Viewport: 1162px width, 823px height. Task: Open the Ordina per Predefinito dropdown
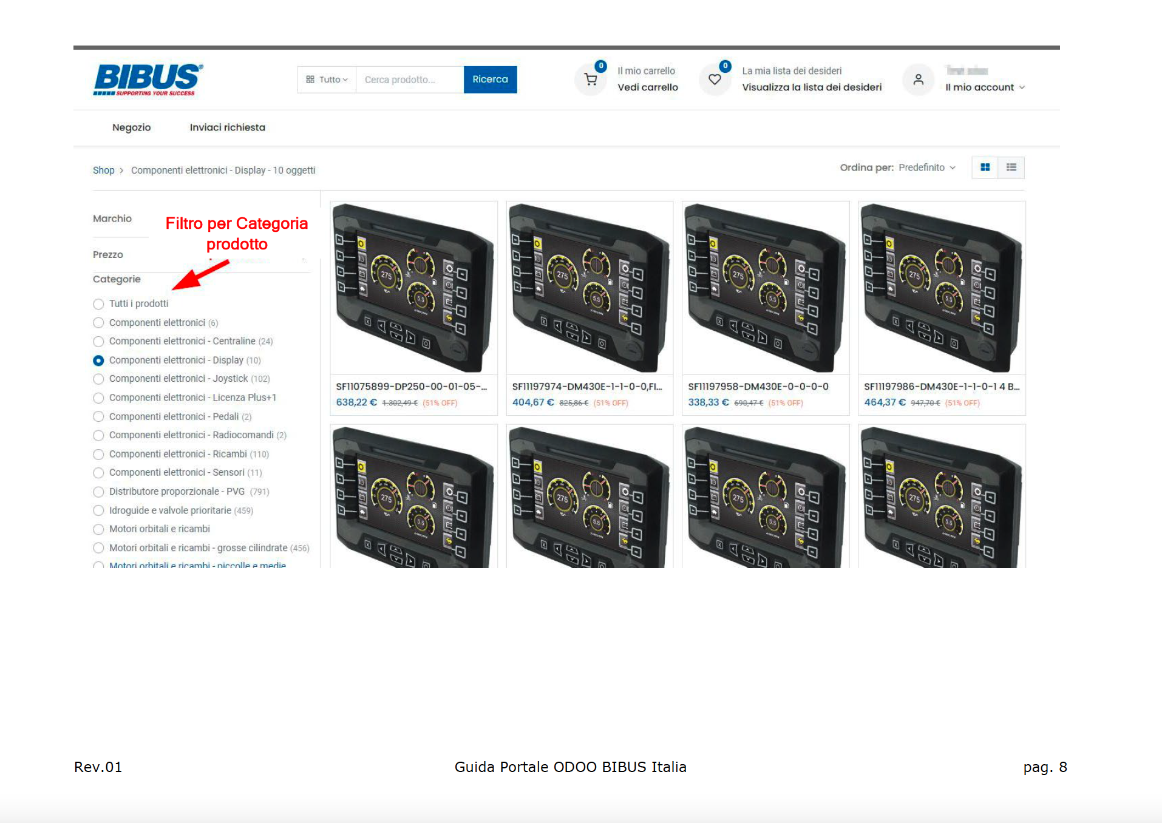click(926, 168)
